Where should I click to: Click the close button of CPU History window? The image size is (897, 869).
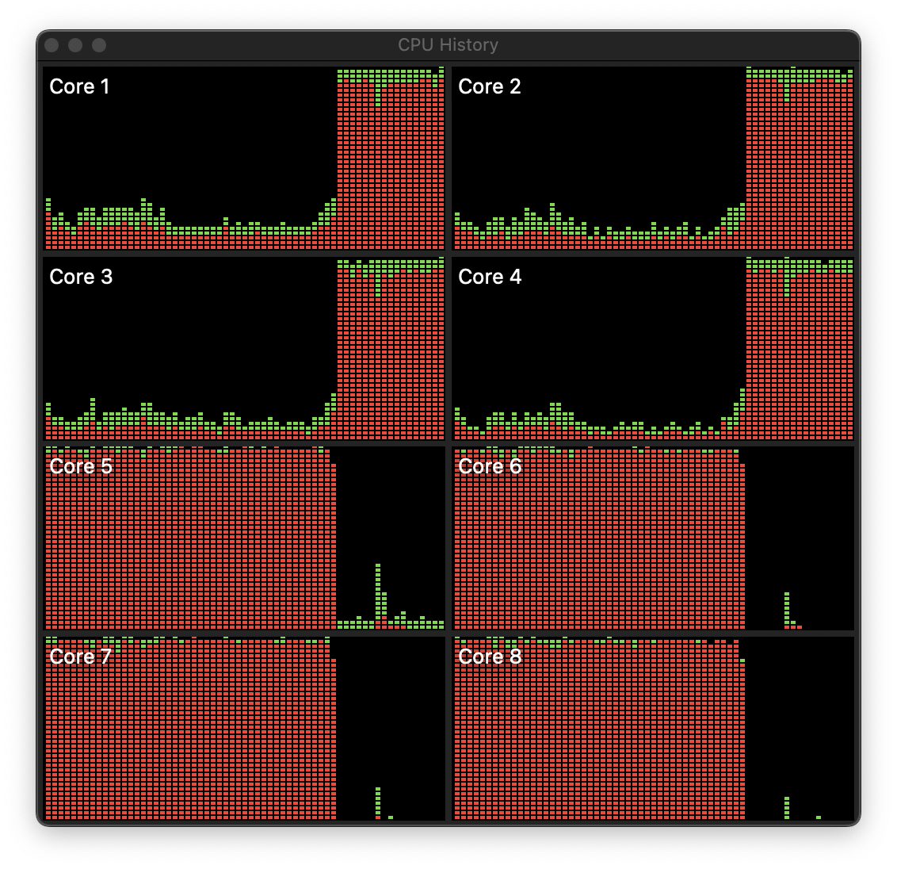(x=52, y=45)
